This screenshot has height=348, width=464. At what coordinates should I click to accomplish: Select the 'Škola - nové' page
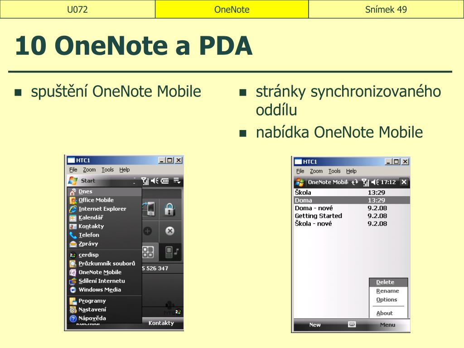click(x=352, y=223)
